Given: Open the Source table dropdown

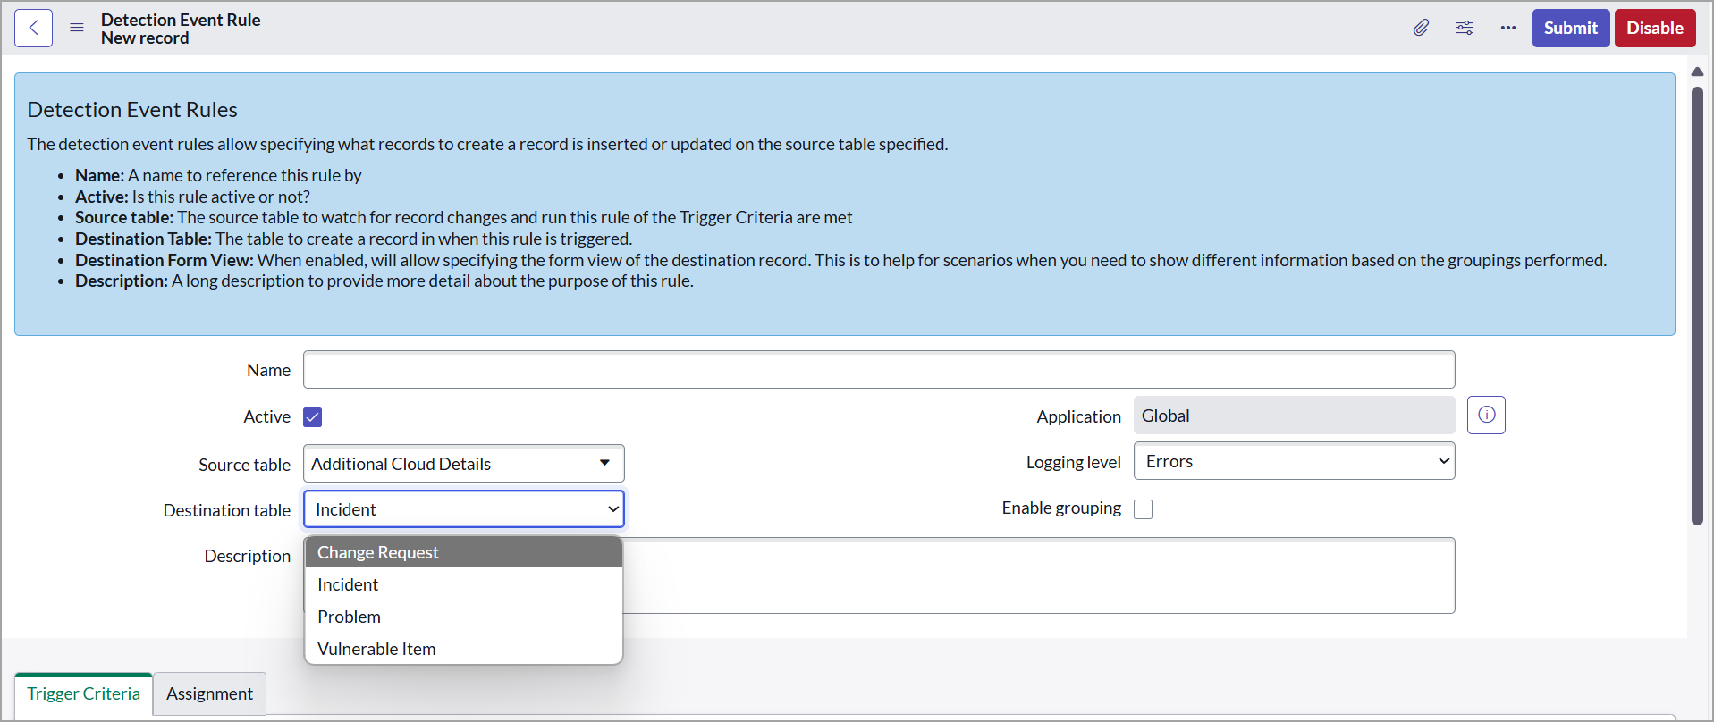Looking at the screenshot, I should click(464, 464).
